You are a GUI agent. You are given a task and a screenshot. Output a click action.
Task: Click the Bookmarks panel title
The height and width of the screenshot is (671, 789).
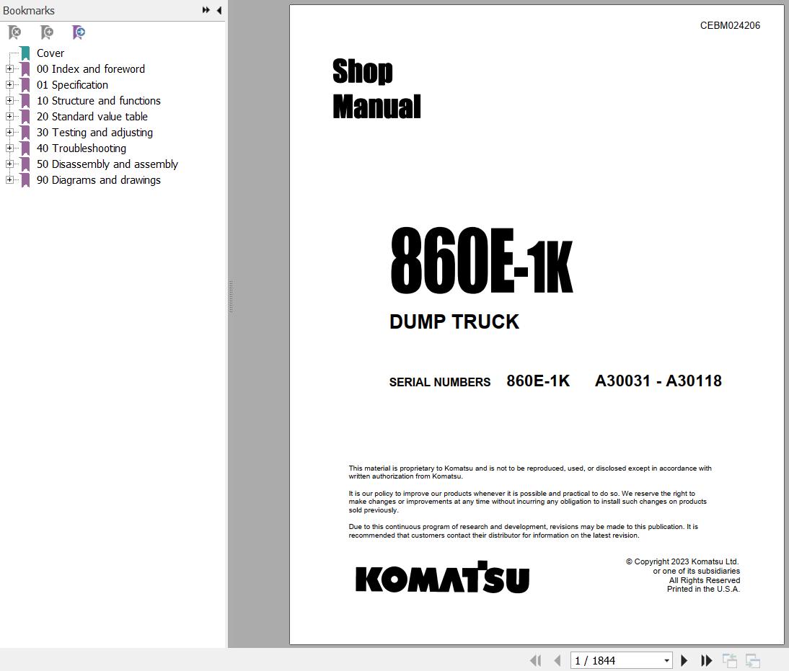pyautogui.click(x=29, y=10)
